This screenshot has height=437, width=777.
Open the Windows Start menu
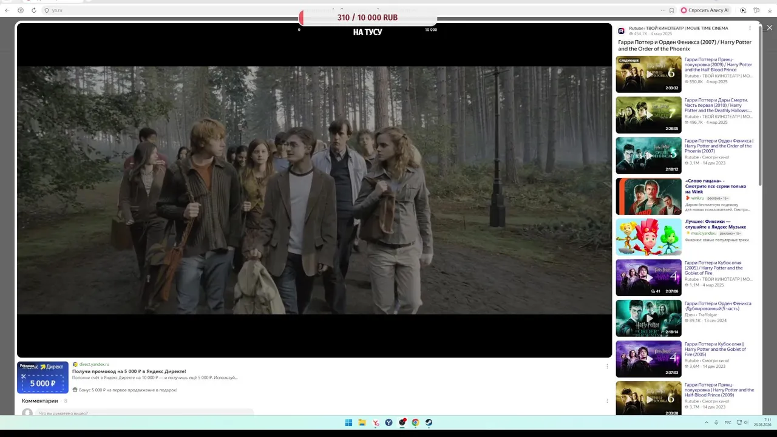(x=348, y=422)
